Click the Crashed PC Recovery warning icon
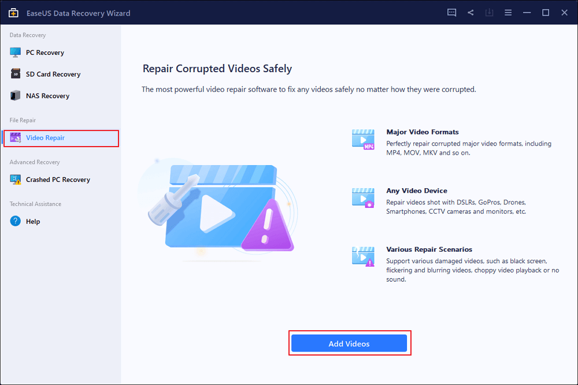578x385 pixels. tap(16, 180)
